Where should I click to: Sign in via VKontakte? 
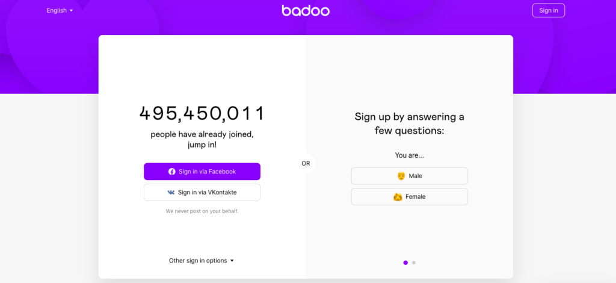coord(202,193)
